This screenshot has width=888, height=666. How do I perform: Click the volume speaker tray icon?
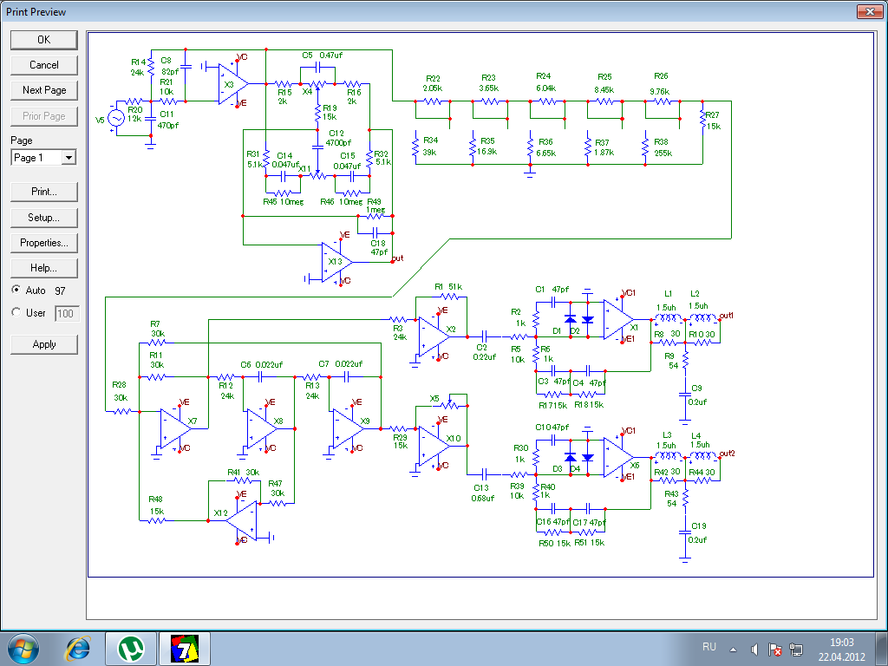754,649
